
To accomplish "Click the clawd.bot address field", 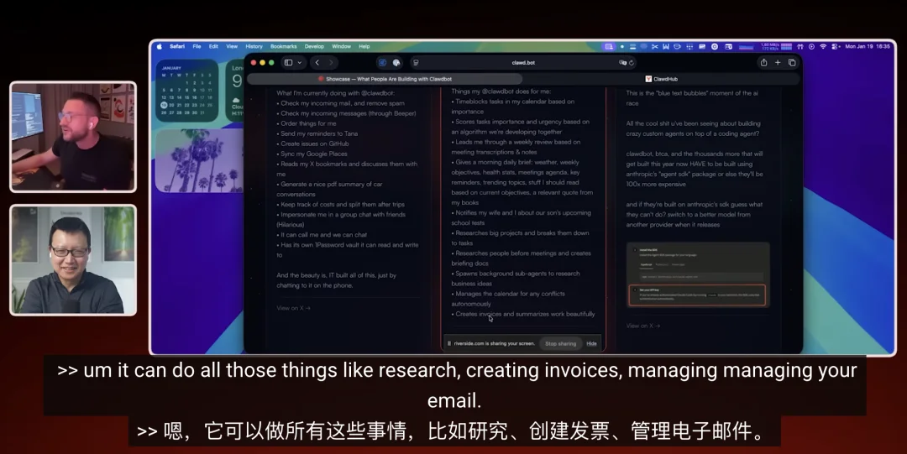I will pyautogui.click(x=523, y=62).
